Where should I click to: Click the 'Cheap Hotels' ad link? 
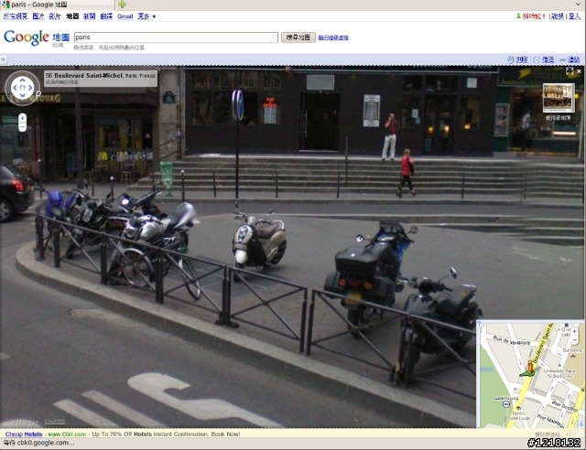[24, 434]
